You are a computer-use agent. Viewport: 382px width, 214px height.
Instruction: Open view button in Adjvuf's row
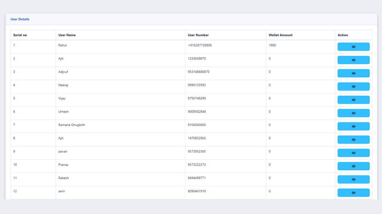pyautogui.click(x=353, y=73)
